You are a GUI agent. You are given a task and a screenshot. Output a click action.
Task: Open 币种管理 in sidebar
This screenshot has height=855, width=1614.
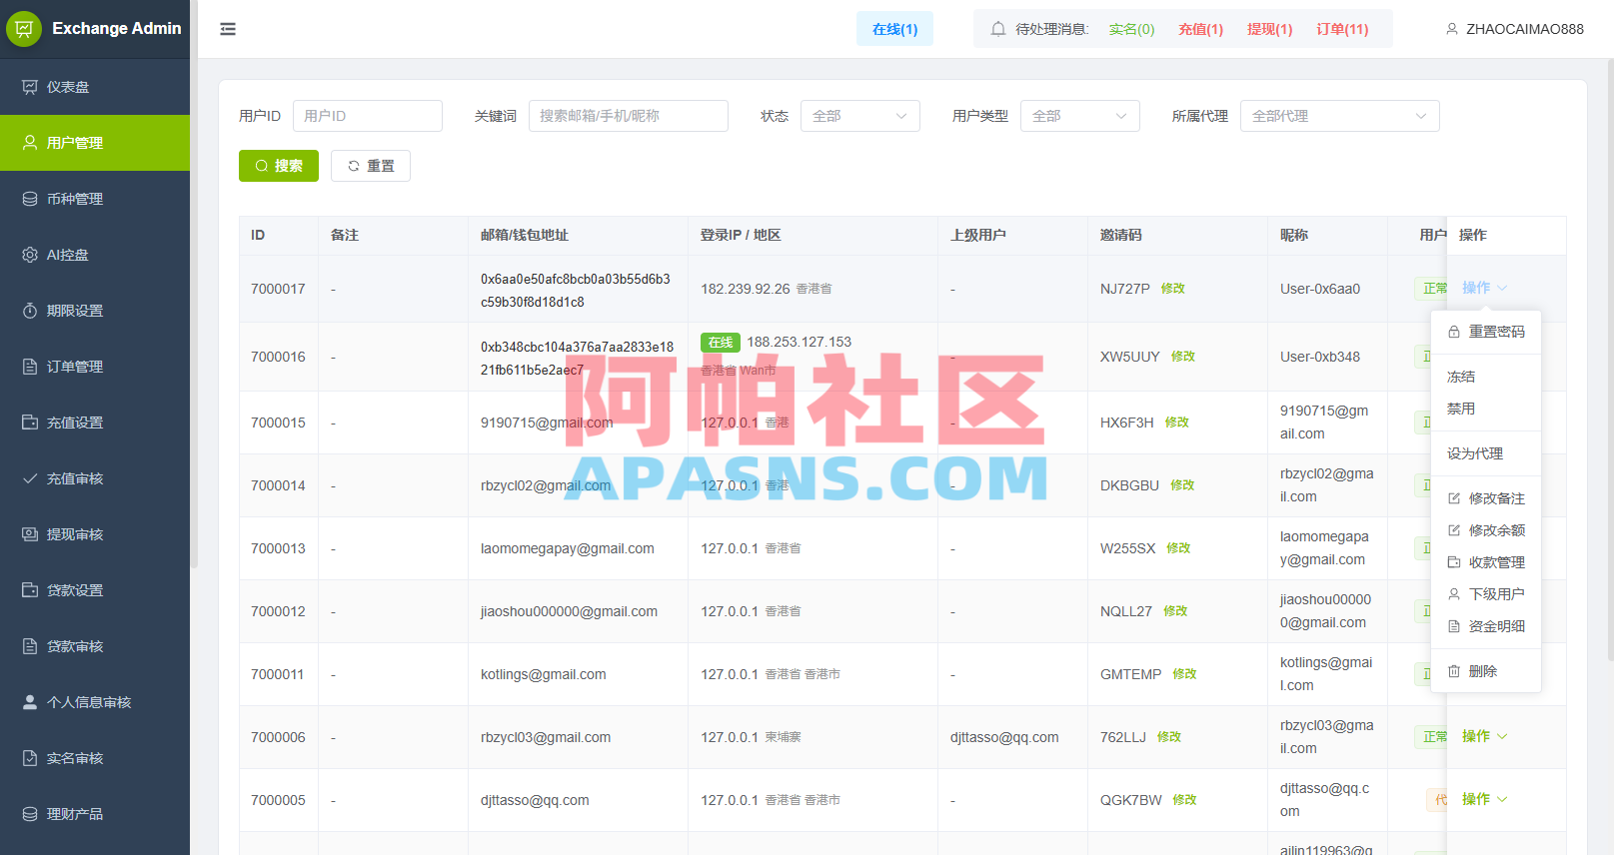95,199
